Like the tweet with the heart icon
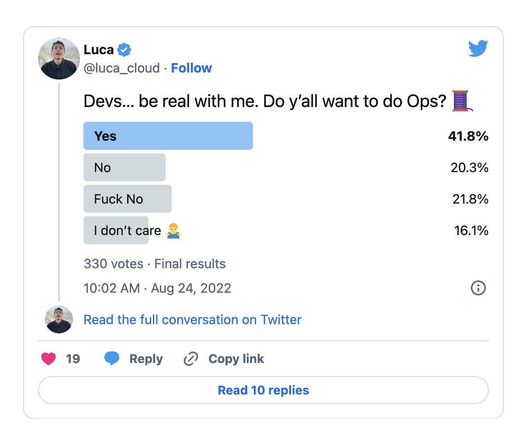Screen dimensions: 526x436 (49, 359)
